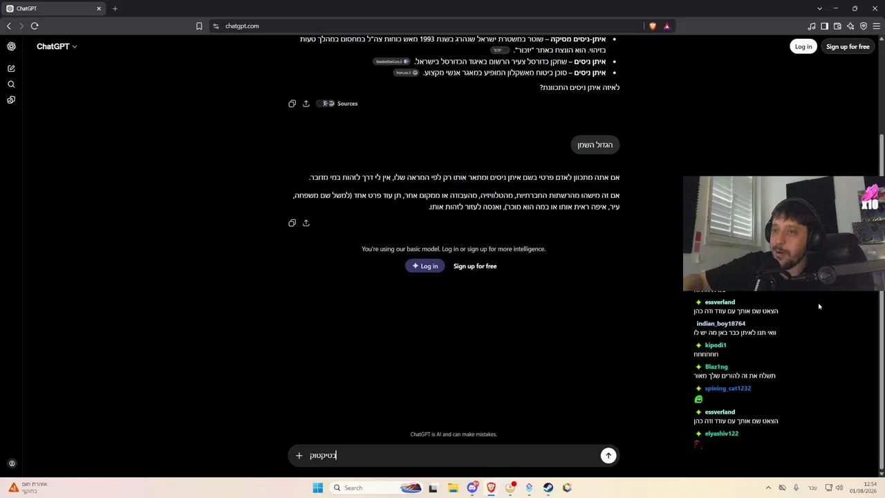Bookmark this page
The height and width of the screenshot is (498, 885).
pos(199,26)
